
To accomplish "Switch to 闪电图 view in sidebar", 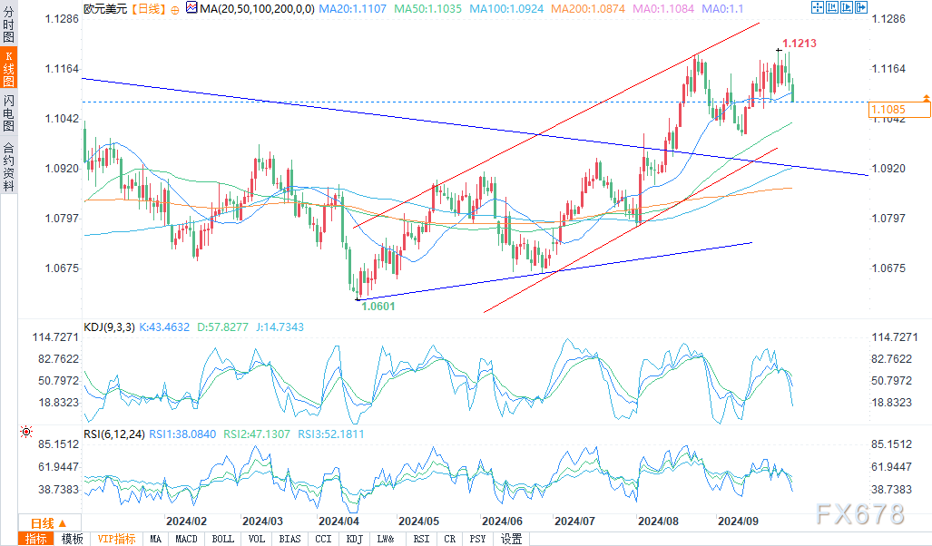I will pyautogui.click(x=8, y=112).
